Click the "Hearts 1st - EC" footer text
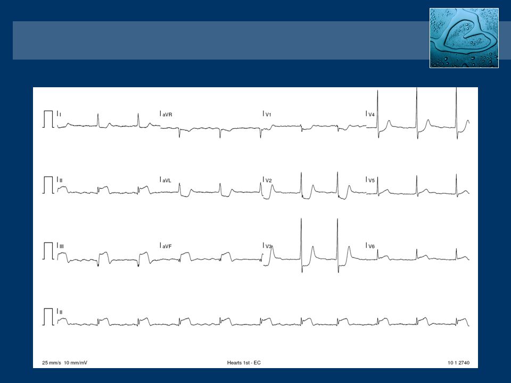Viewport: 511px width, 383px height. pyautogui.click(x=244, y=363)
